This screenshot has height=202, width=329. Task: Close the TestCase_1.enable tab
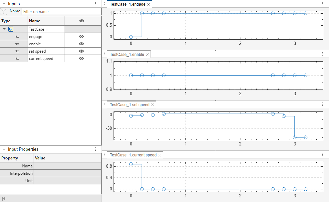coord(147,54)
